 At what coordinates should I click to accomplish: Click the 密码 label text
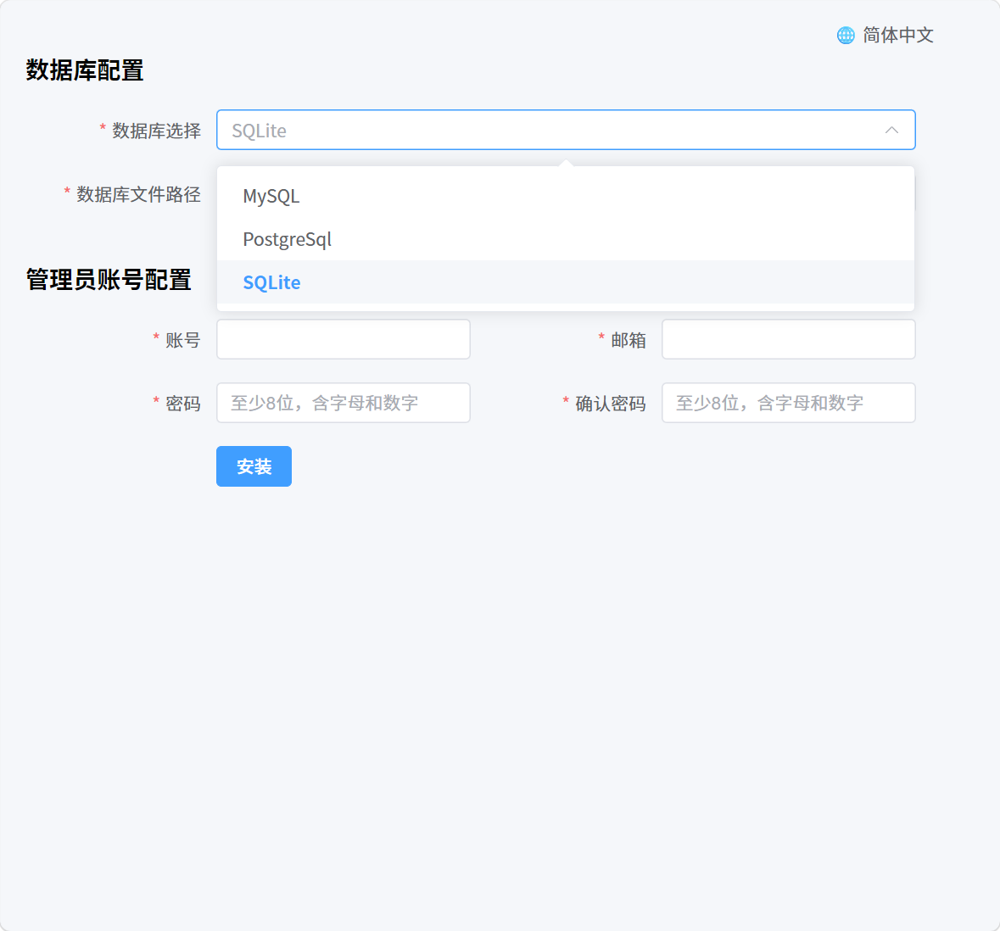coord(183,404)
